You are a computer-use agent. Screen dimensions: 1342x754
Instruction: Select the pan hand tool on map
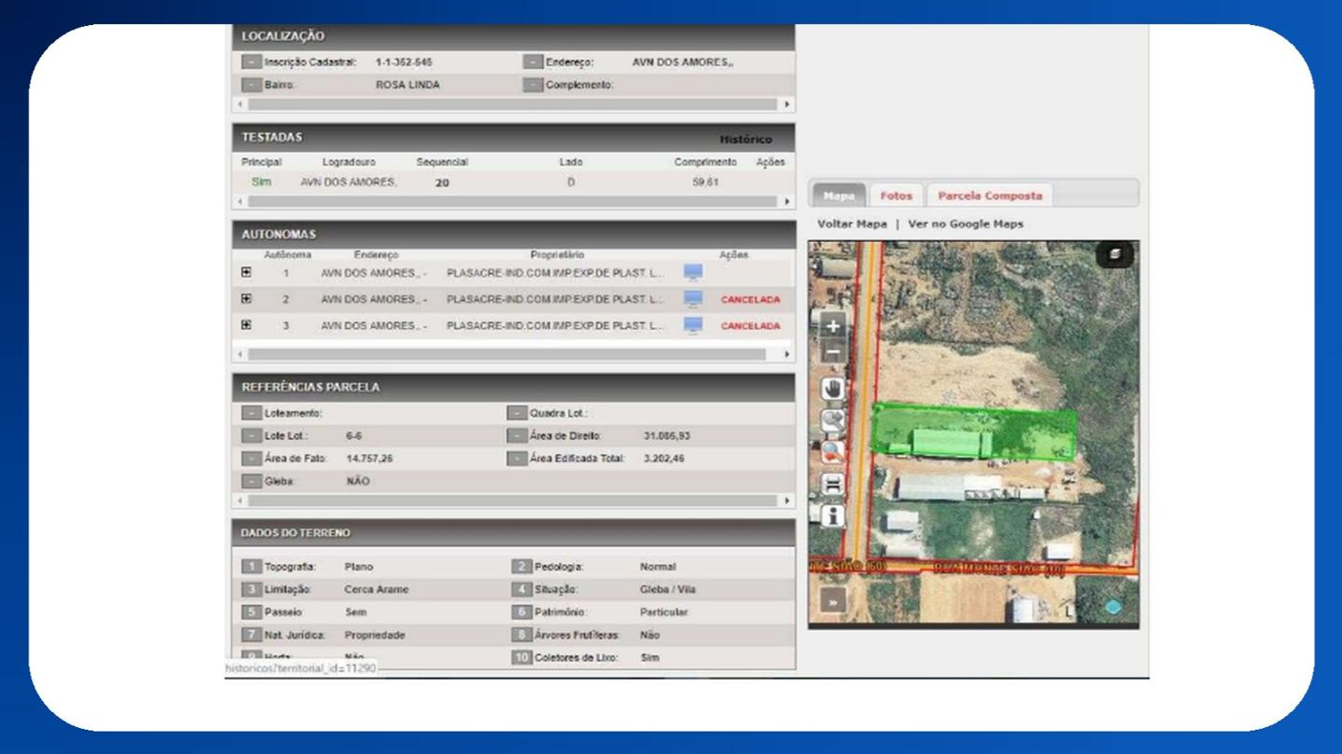[832, 390]
